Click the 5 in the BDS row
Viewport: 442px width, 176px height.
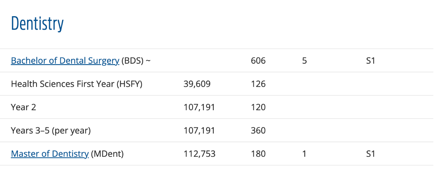tap(304, 61)
